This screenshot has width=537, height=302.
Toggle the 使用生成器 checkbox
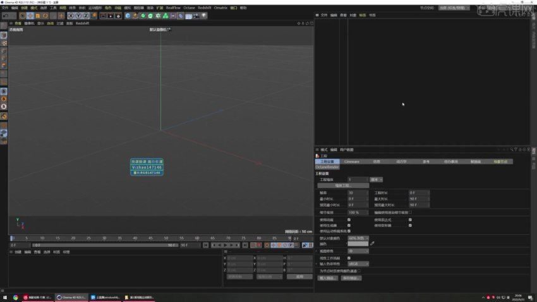[x=349, y=226]
